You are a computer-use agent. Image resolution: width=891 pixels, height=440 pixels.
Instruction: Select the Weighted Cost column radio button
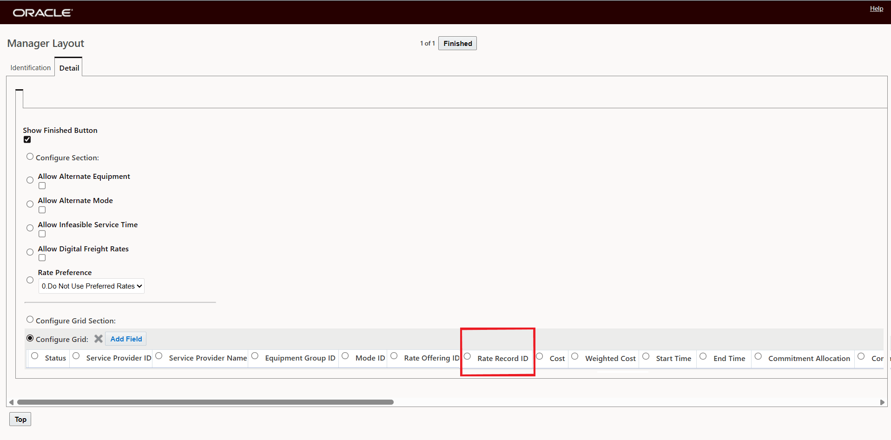pos(575,356)
